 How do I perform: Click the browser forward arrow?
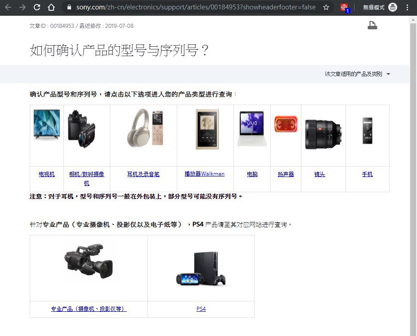pyautogui.click(x=22, y=7)
